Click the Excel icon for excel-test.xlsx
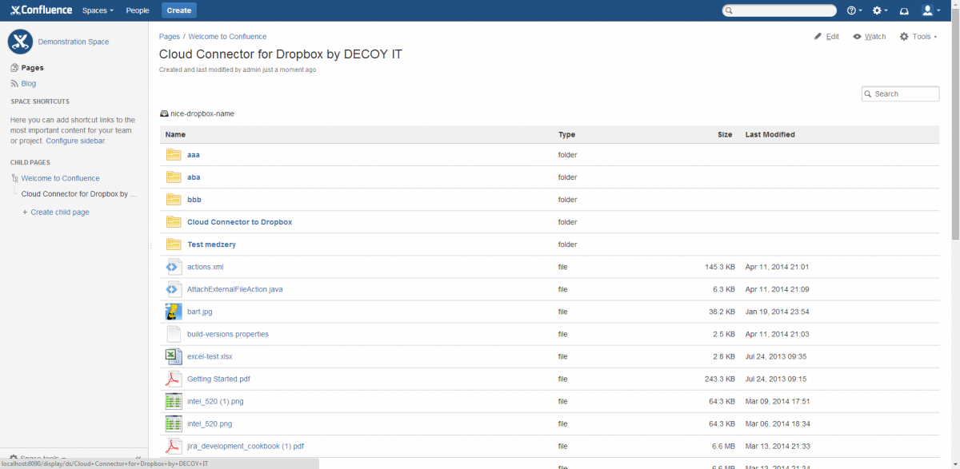The image size is (960, 469). point(174,356)
